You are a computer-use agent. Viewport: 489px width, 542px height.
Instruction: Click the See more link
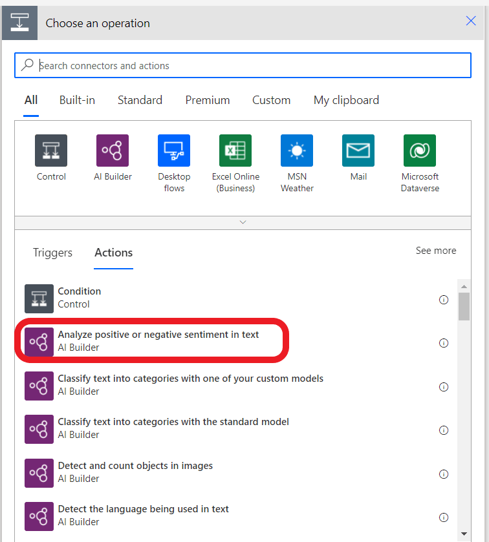[435, 251]
